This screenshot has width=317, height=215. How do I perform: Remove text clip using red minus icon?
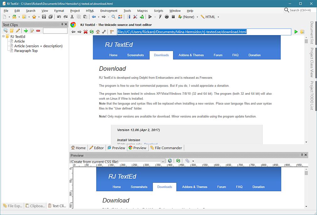38,31
